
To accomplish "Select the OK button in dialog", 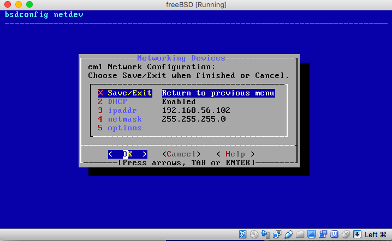I will pyautogui.click(x=128, y=154).
